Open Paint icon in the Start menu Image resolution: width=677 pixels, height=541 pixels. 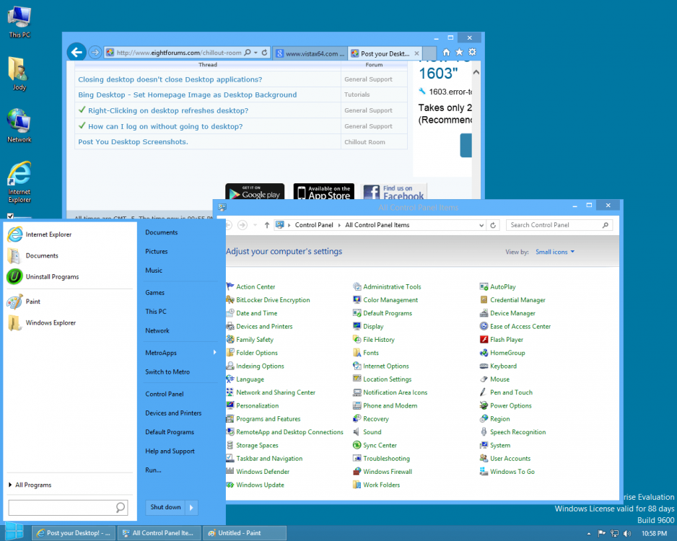click(14, 302)
